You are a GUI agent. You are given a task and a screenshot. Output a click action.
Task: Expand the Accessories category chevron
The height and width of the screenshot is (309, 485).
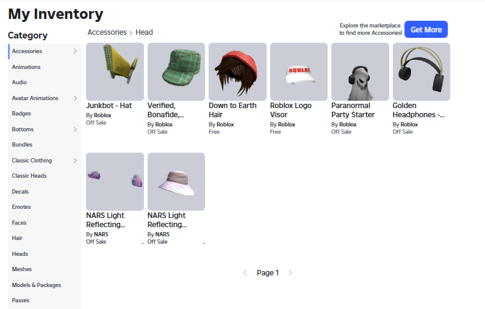pos(75,51)
